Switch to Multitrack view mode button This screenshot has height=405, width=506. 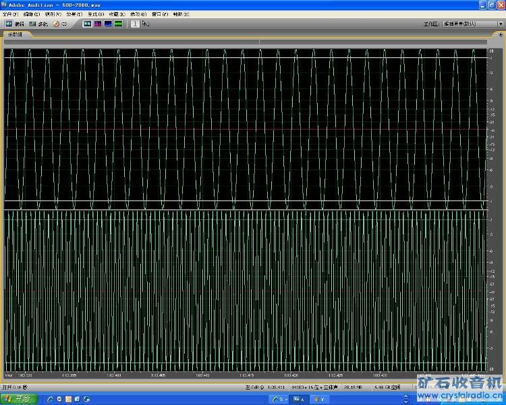coord(38,24)
